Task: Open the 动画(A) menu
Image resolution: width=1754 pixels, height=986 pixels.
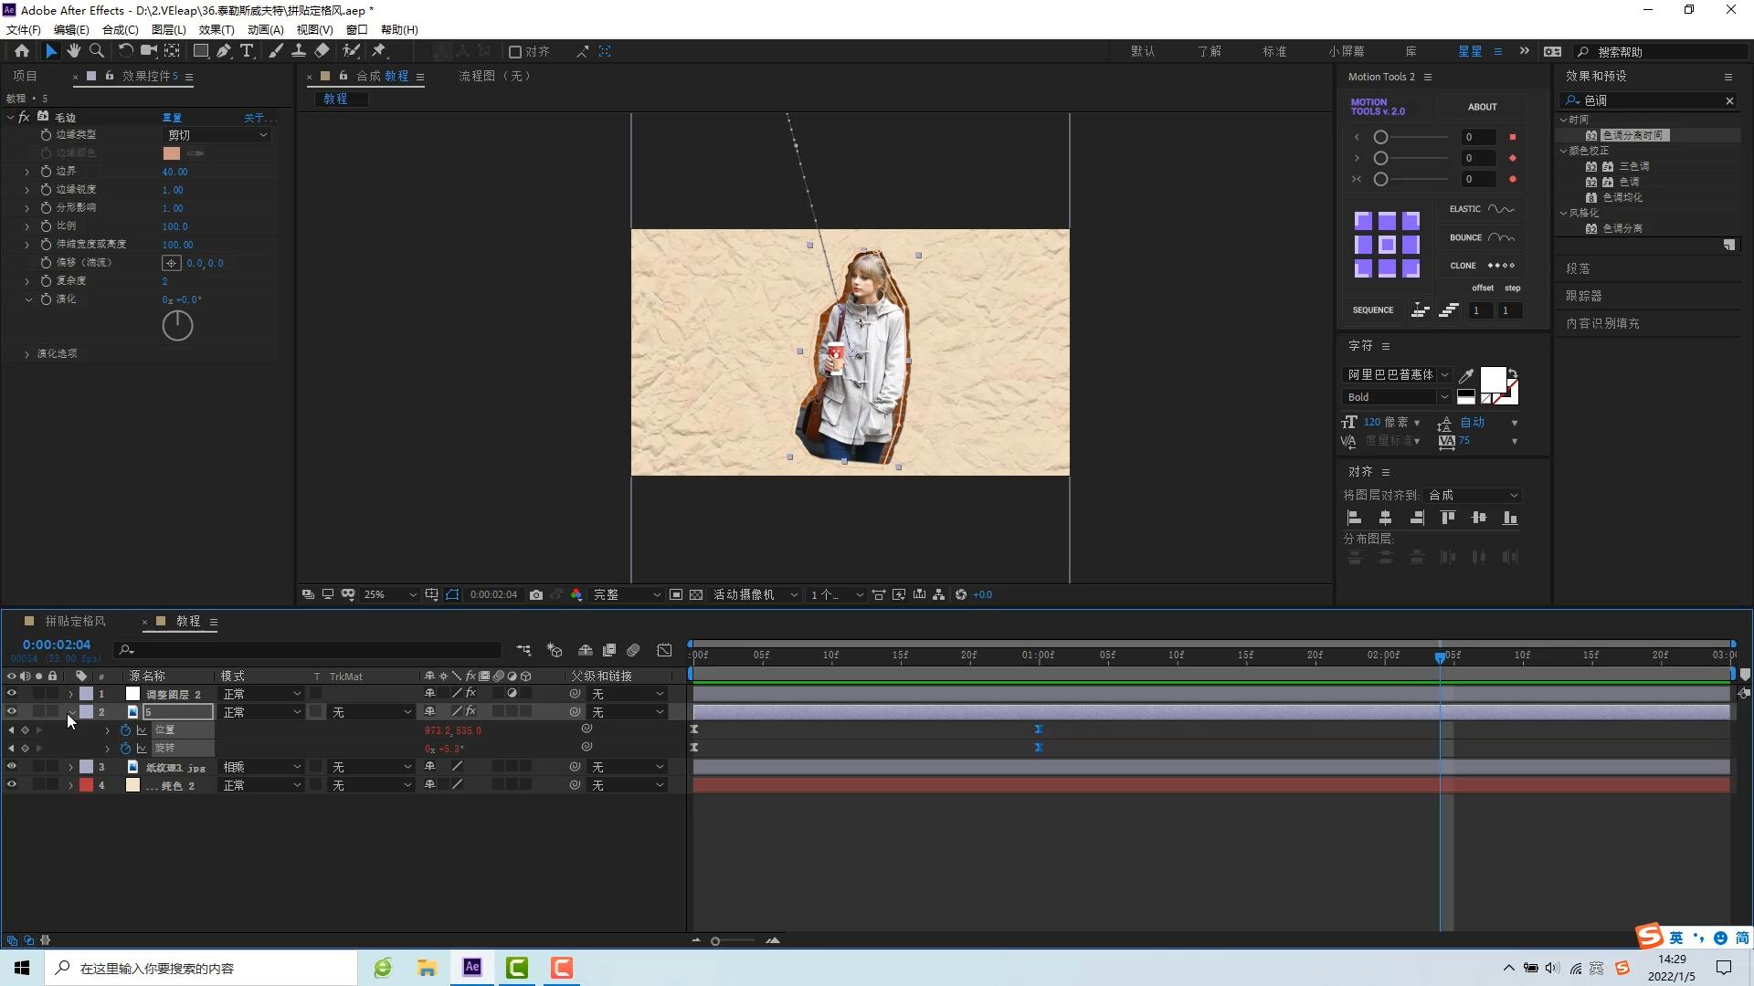Action: point(265,29)
